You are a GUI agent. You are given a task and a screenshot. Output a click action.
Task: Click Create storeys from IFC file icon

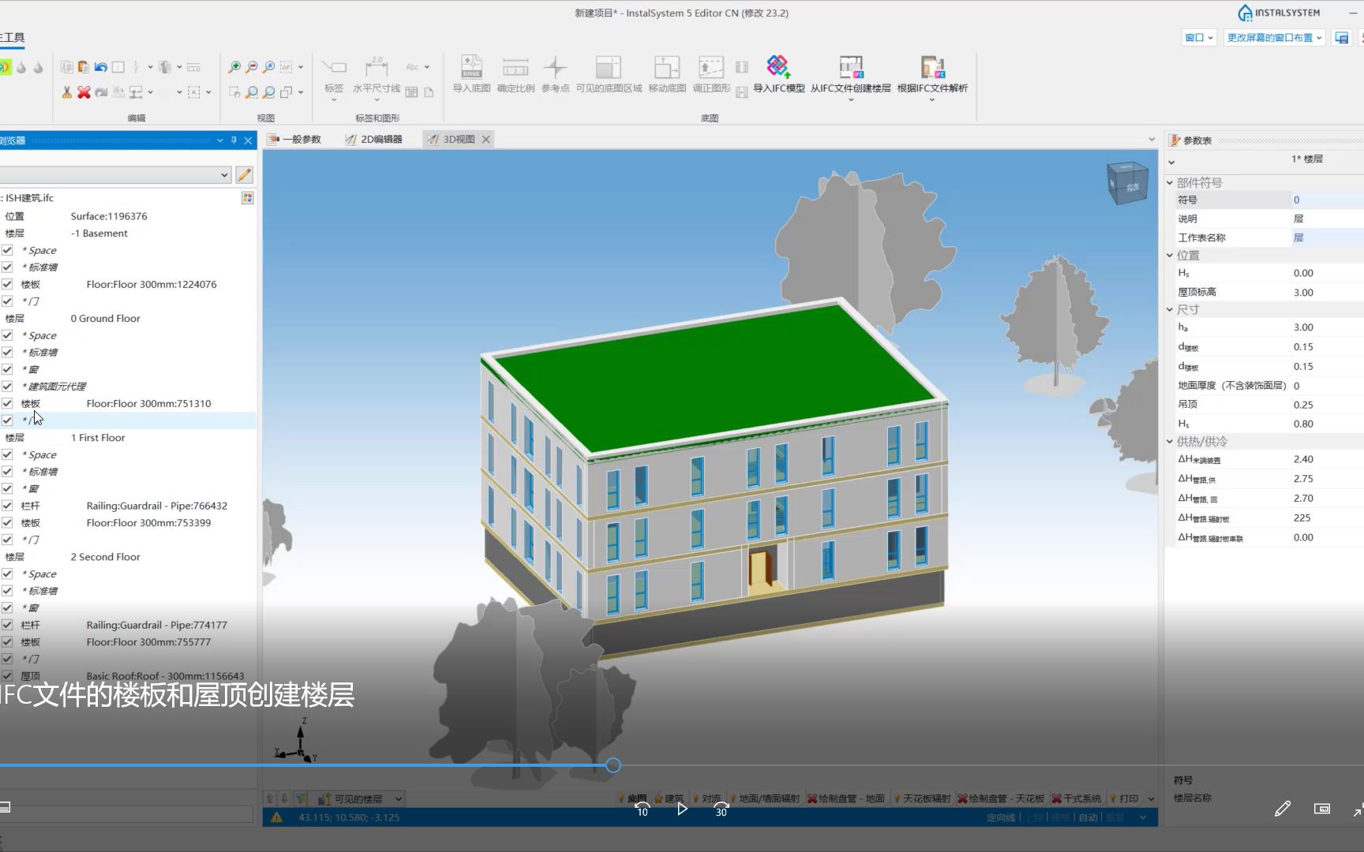point(851,67)
